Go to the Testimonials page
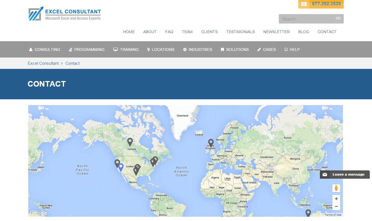This screenshot has width=372, height=221. [240, 32]
